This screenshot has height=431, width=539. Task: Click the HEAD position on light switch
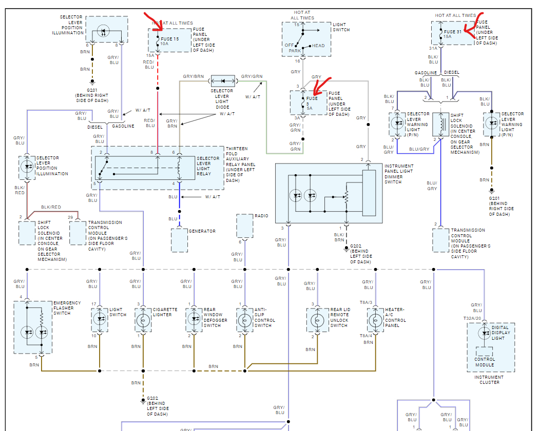pyautogui.click(x=318, y=46)
